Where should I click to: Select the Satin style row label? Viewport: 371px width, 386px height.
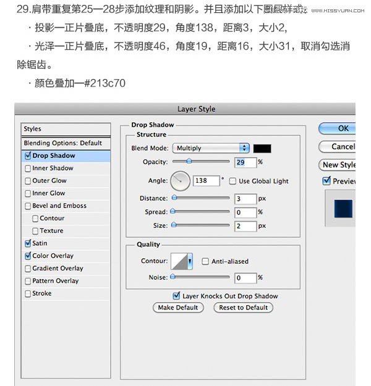tap(40, 243)
